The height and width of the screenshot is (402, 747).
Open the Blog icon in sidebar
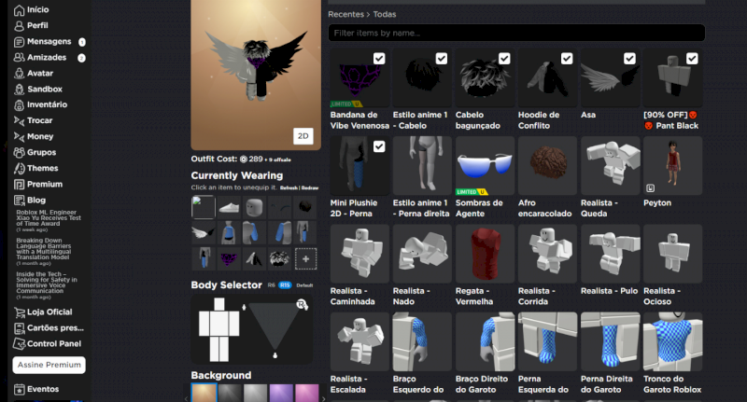click(x=19, y=201)
